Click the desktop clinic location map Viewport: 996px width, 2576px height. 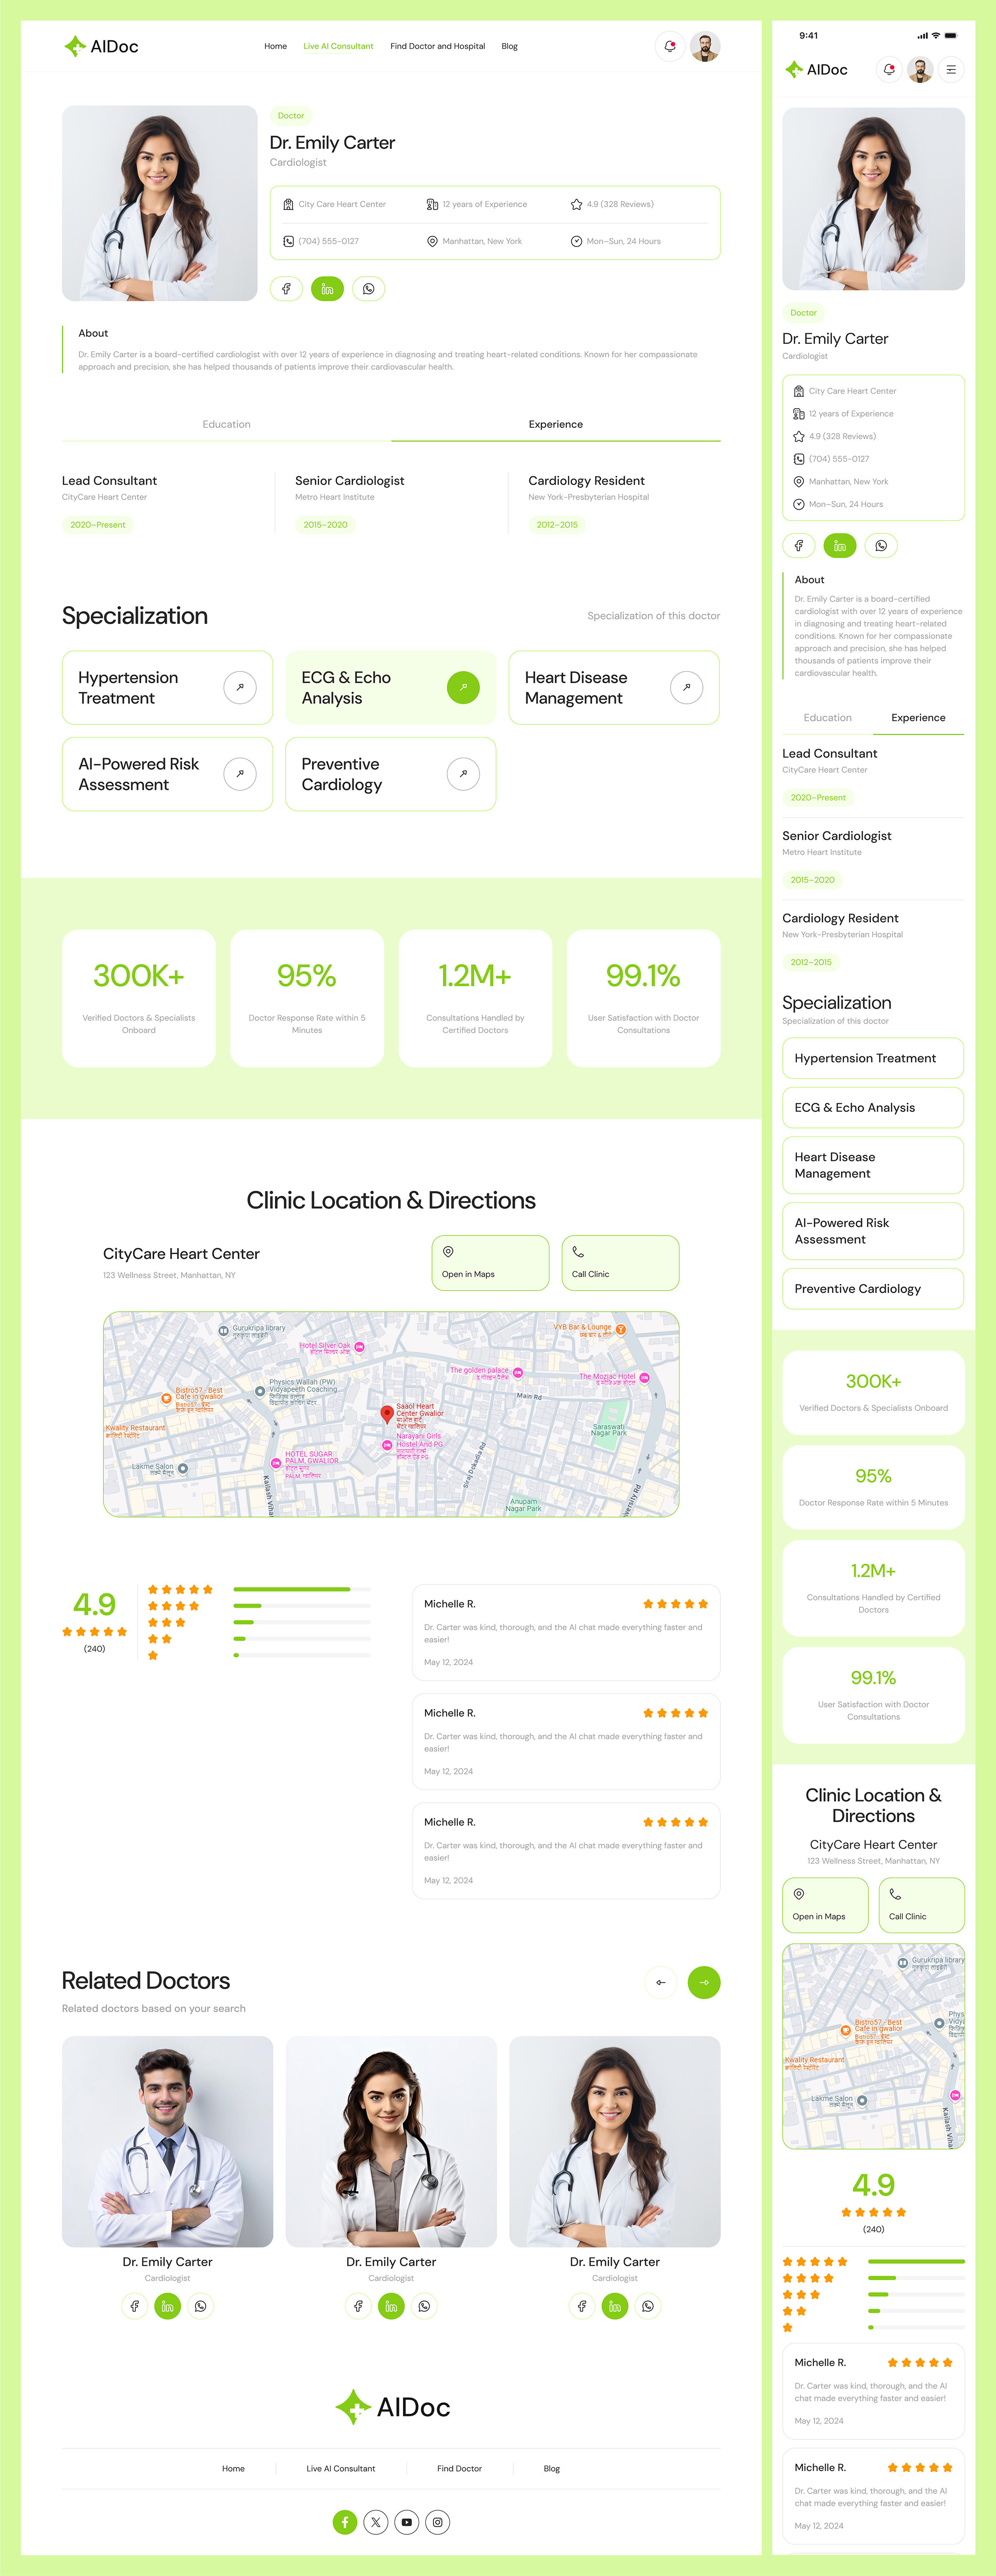(391, 1414)
